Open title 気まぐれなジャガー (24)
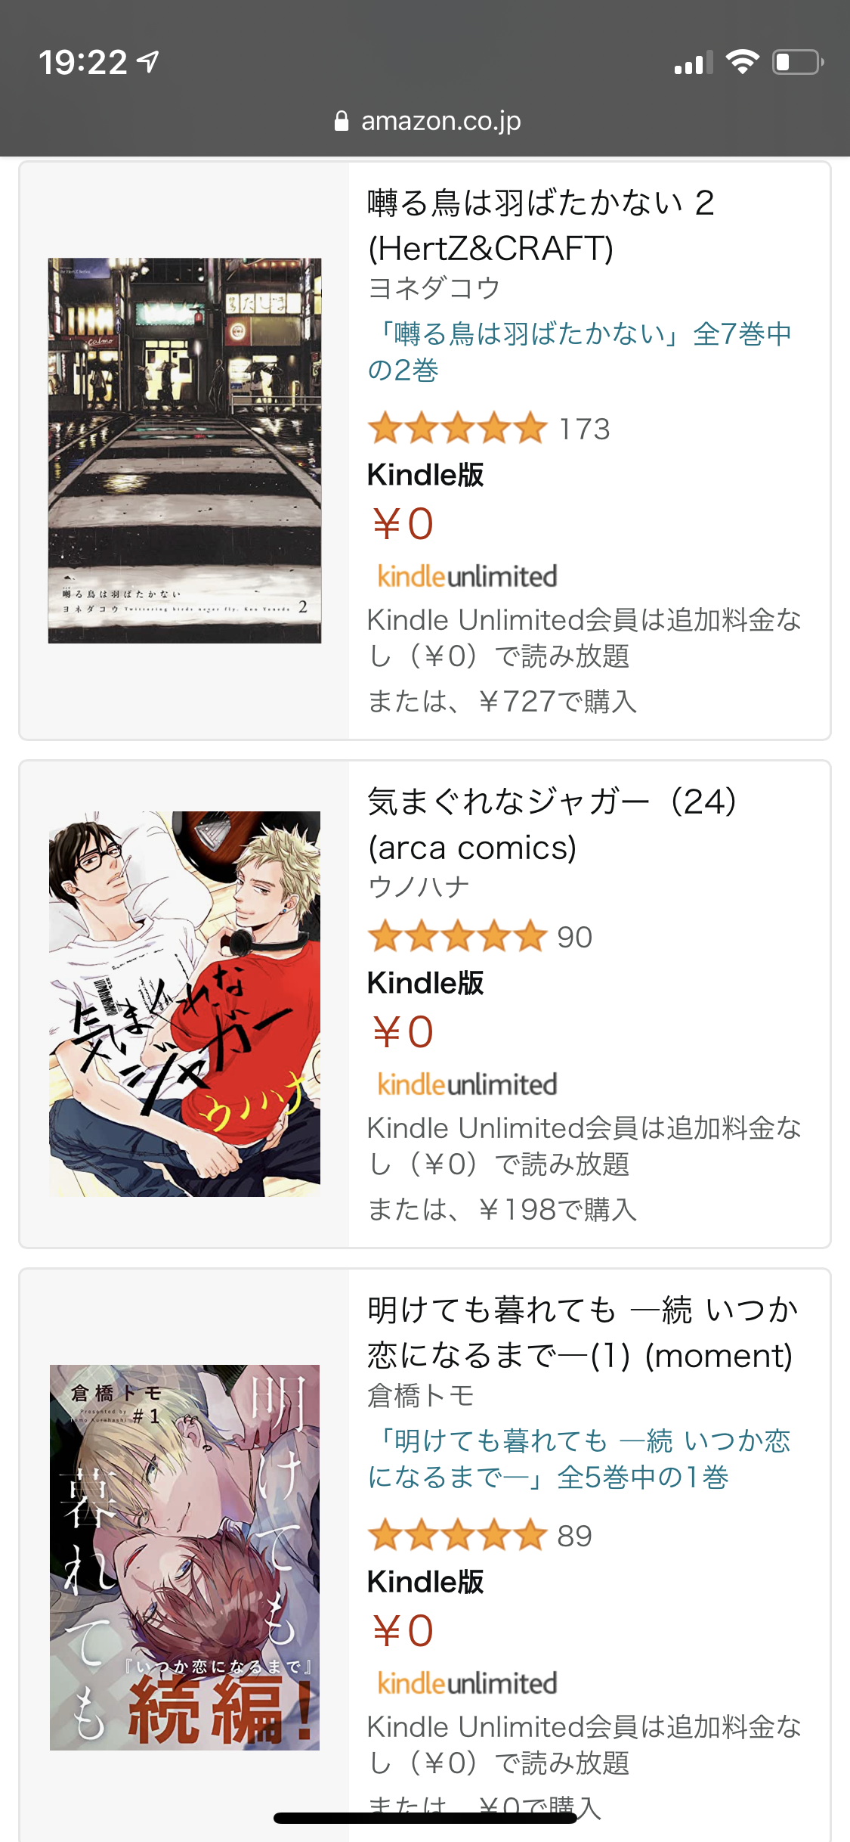850x1842 pixels. pos(552,824)
